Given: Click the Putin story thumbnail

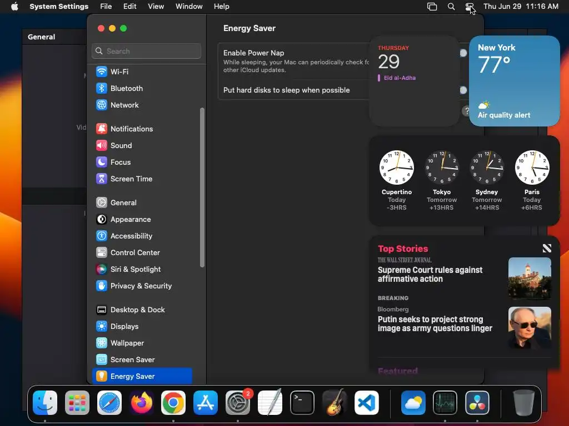Looking at the screenshot, I should coord(530,328).
